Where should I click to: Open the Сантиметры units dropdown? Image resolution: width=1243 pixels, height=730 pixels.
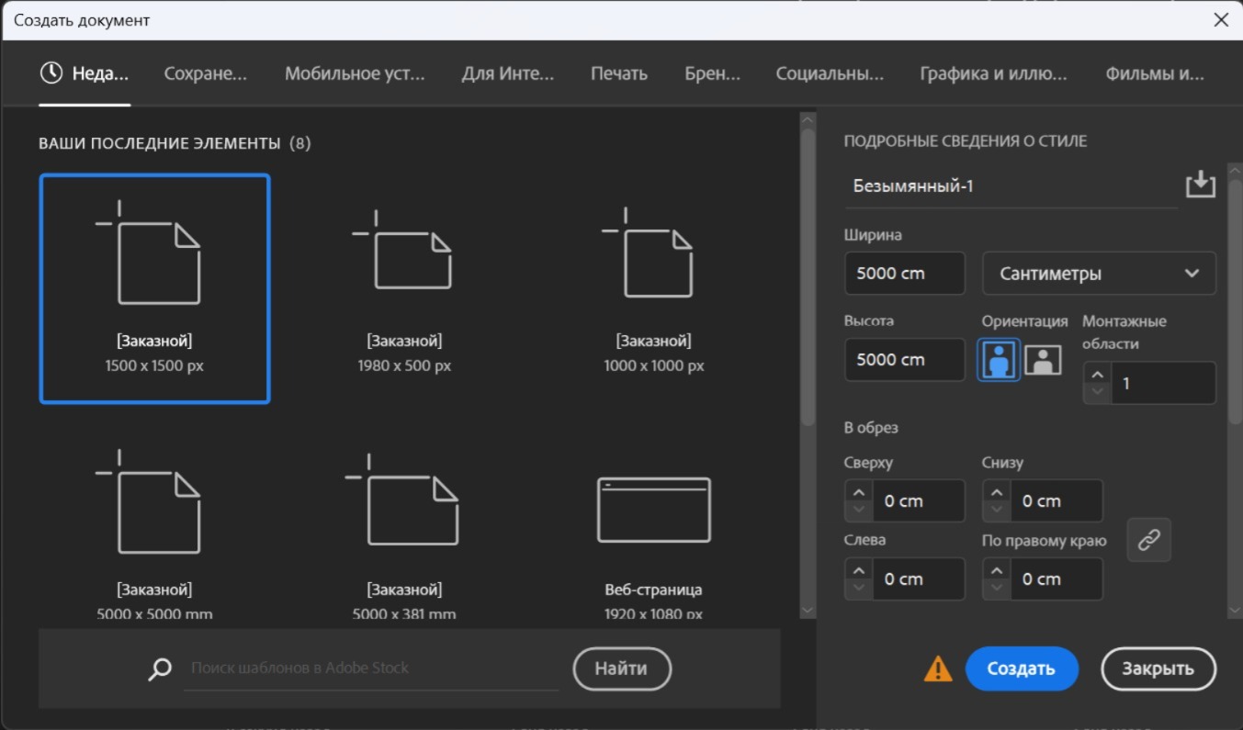[1099, 274]
